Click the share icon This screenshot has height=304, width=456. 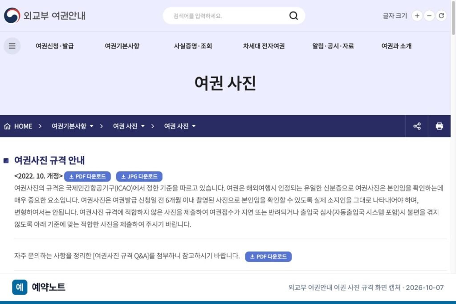click(417, 126)
